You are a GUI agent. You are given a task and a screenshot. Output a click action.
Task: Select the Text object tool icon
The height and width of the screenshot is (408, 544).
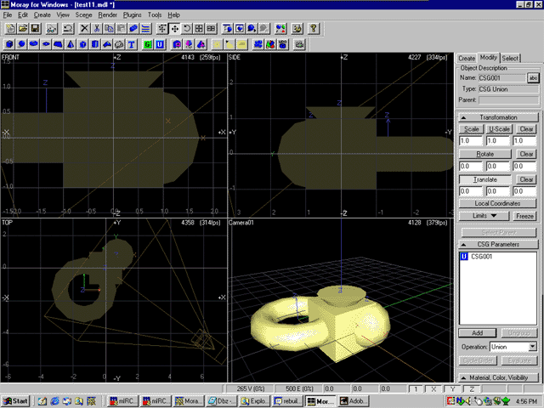click(x=132, y=43)
